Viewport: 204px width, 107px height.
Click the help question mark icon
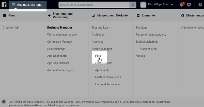click(x=200, y=5)
